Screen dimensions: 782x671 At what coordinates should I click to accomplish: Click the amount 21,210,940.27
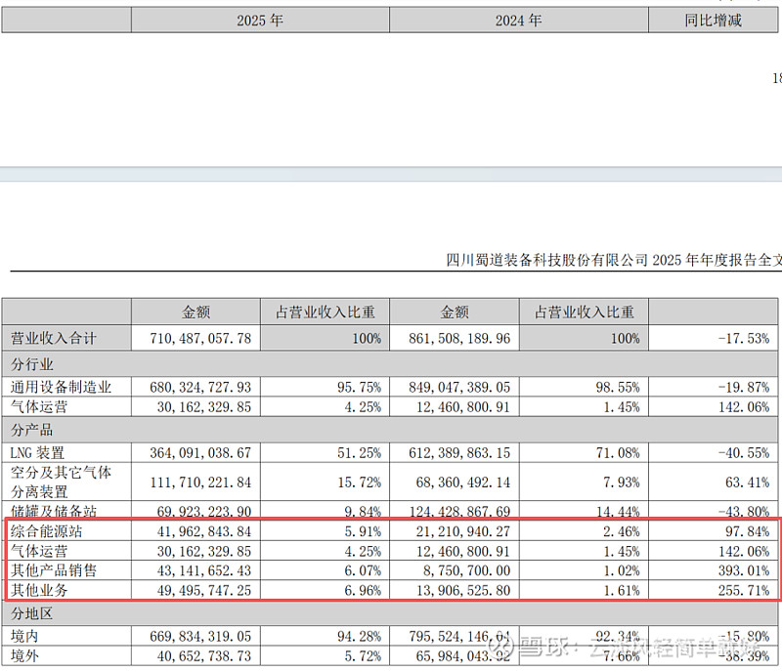[463, 531]
